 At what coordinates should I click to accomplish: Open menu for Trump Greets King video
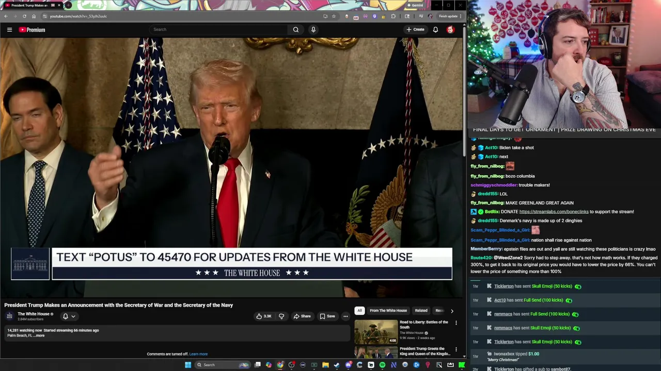pos(456,349)
